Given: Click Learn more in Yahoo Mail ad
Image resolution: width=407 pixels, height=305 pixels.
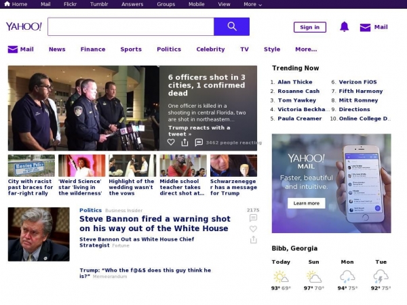Looking at the screenshot, I should point(307,203).
